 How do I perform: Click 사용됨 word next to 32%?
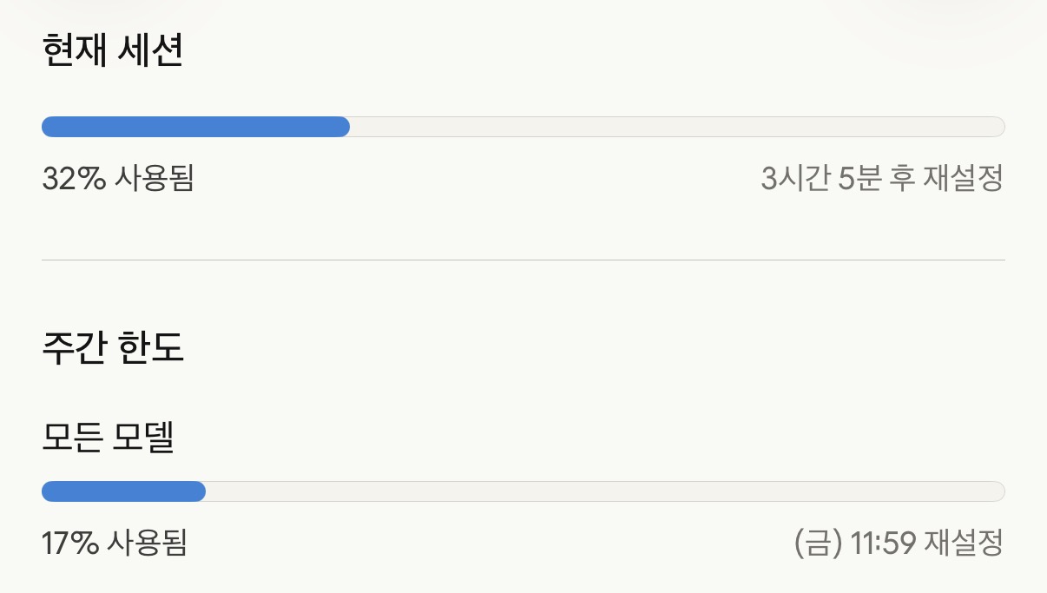tap(154, 179)
